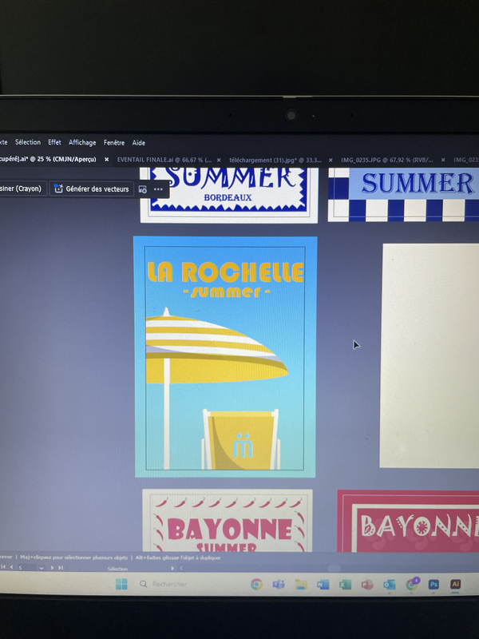This screenshot has width=479, height=639.
Task: Go to next artboard using the navigation arrow
Action: 53,568
